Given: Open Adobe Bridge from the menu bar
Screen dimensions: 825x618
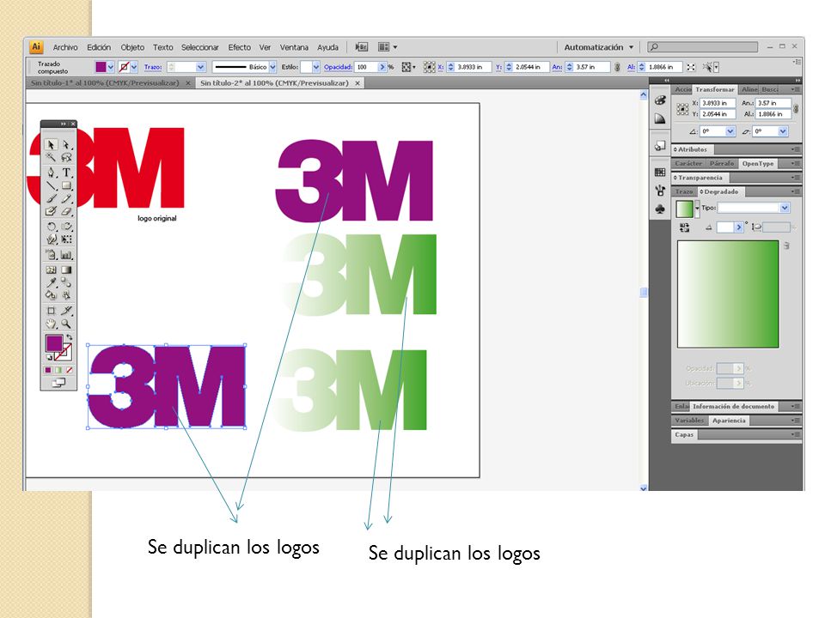Looking at the screenshot, I should (x=362, y=47).
